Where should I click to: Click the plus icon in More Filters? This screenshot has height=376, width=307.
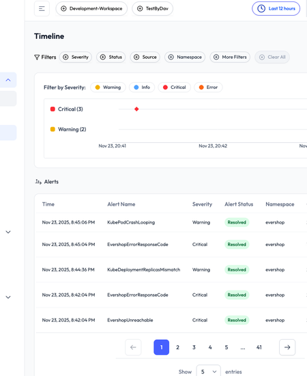click(x=216, y=57)
